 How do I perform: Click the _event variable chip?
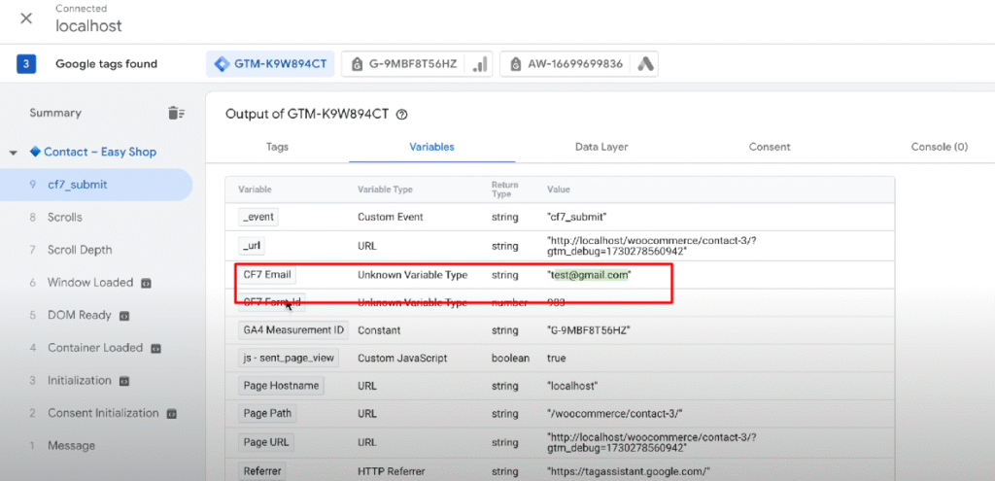(258, 217)
